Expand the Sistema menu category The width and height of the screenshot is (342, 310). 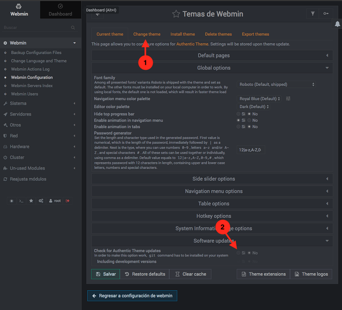(x=41, y=104)
